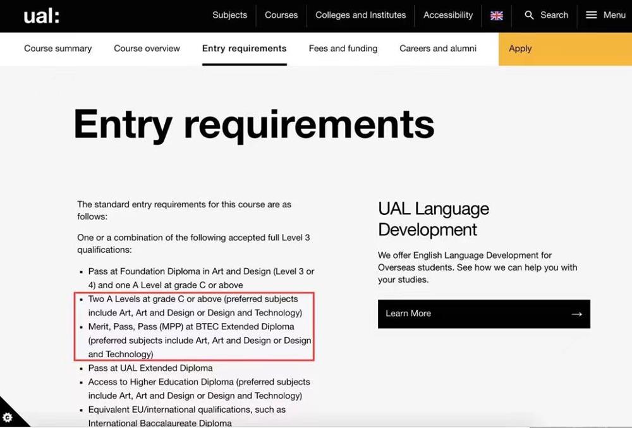Click the UK flag language icon

497,16
